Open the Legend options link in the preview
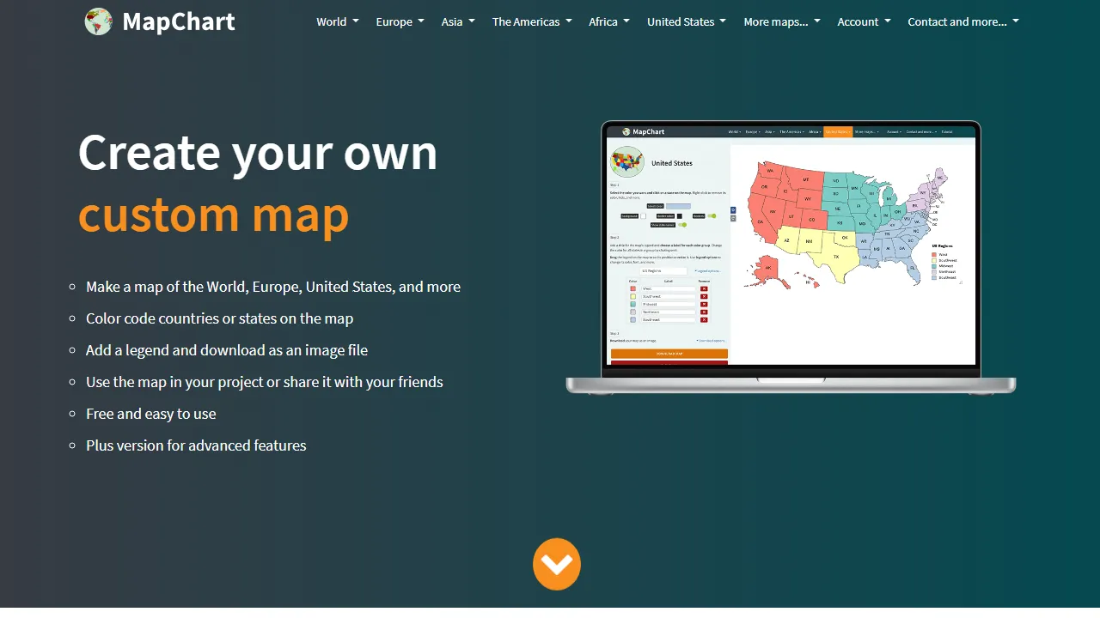Viewport: 1100px width, 618px height. click(x=707, y=271)
